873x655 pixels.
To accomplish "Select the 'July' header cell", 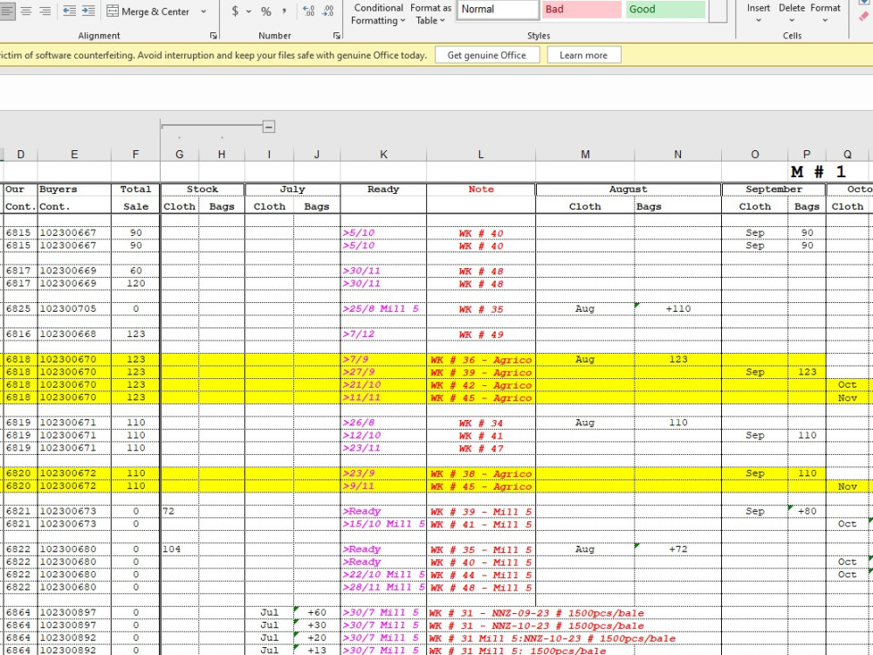I will 292,190.
